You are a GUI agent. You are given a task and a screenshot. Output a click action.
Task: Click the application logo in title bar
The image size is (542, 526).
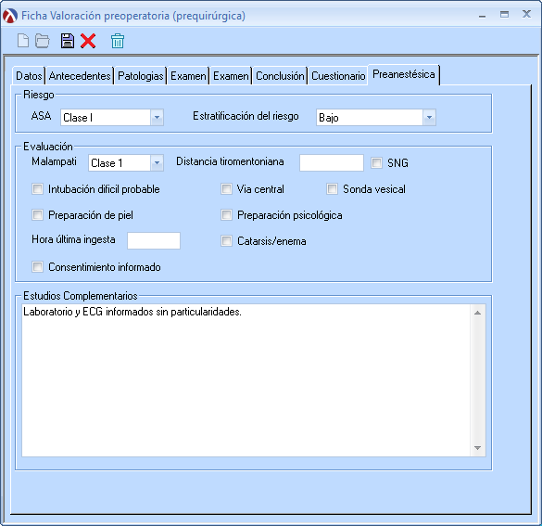click(10, 16)
